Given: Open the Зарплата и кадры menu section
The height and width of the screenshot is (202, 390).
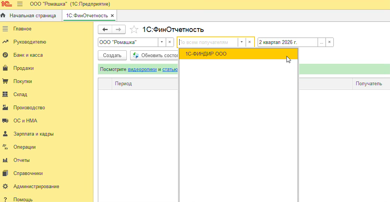Looking at the screenshot, I should [x=33, y=134].
